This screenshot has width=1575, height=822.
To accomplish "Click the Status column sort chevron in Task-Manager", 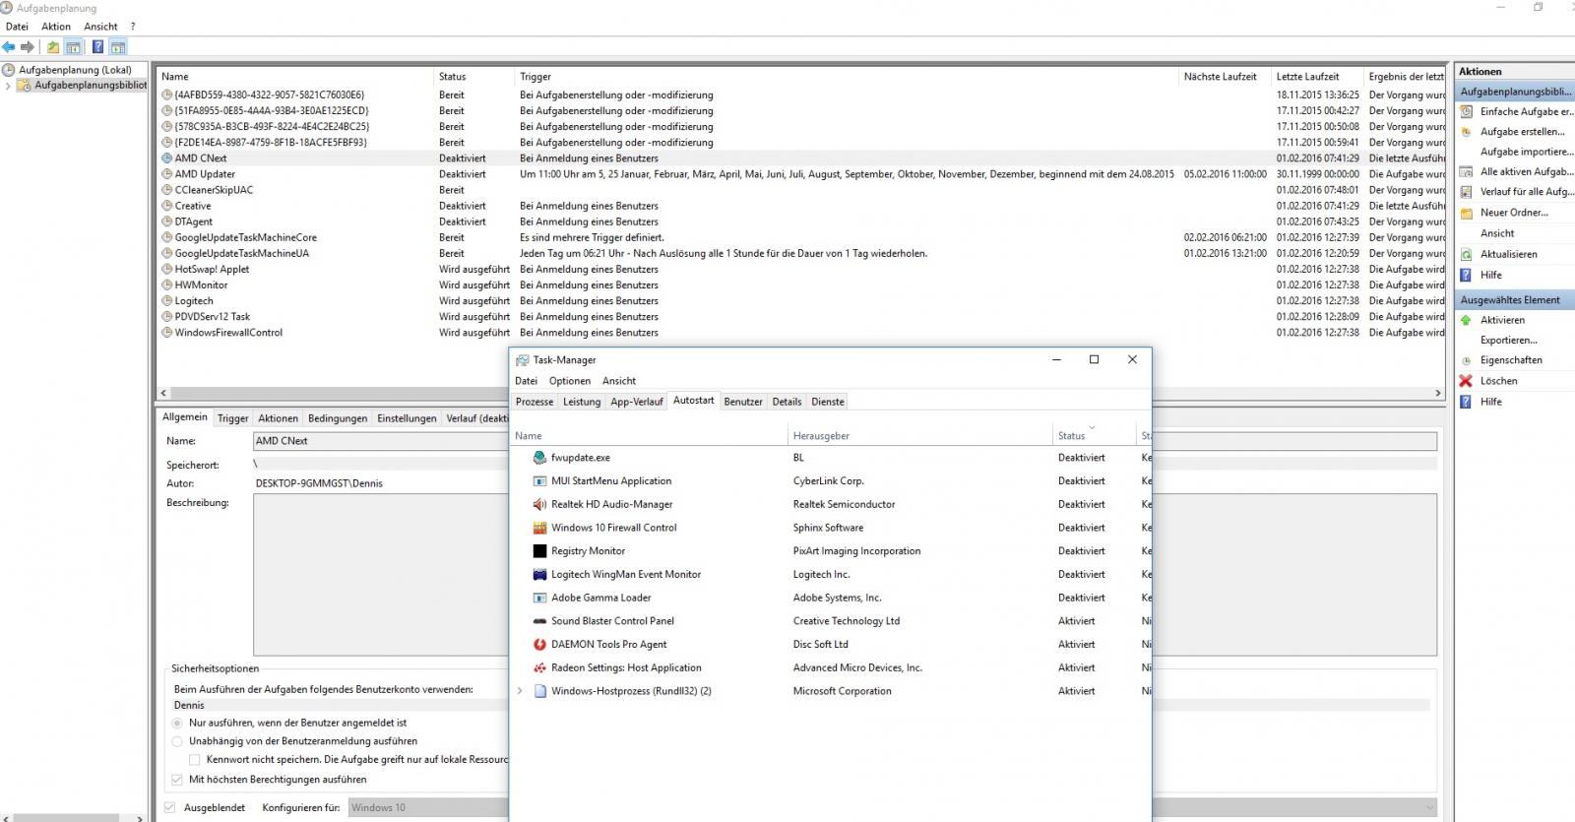I will click(1092, 428).
